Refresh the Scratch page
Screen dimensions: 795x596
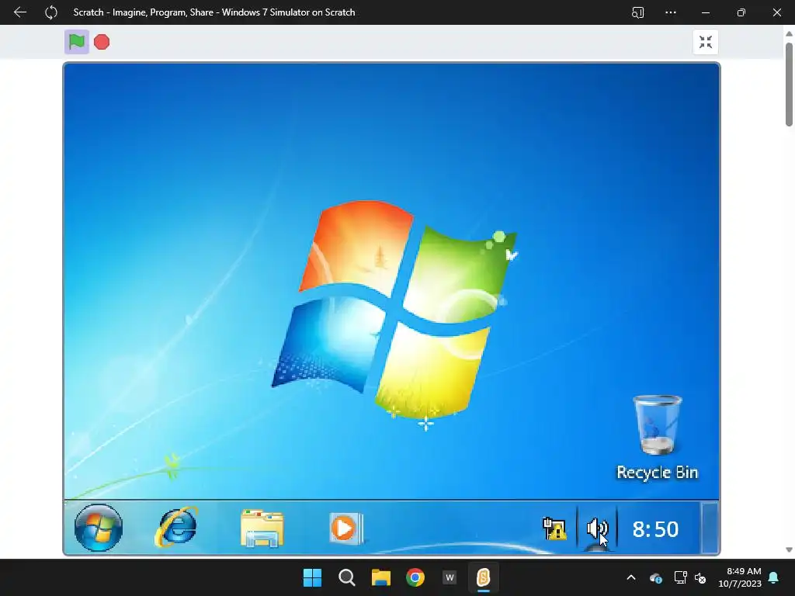click(x=50, y=12)
